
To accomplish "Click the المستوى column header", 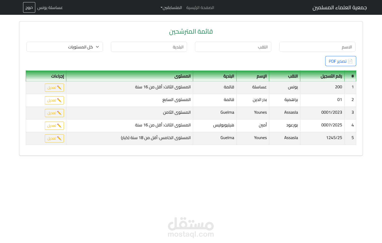I will pyautogui.click(x=130, y=76).
